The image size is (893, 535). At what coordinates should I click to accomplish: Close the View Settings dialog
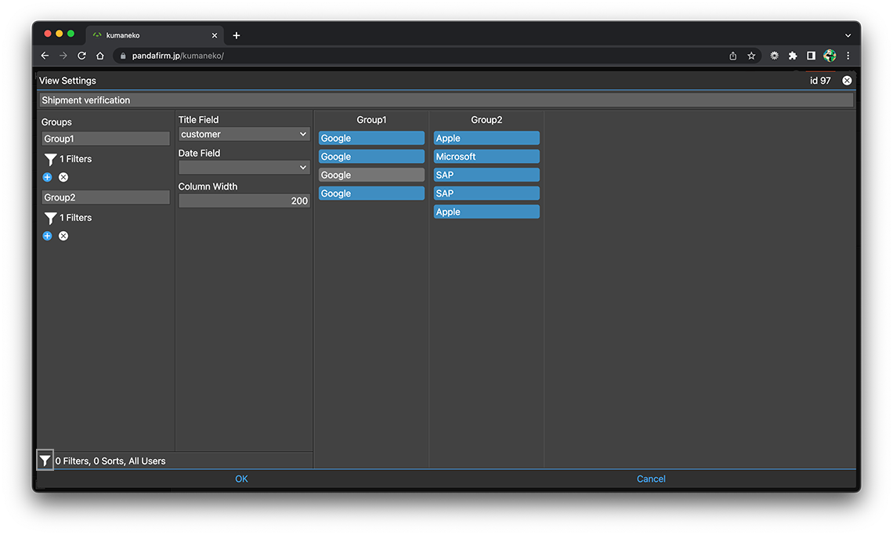847,81
